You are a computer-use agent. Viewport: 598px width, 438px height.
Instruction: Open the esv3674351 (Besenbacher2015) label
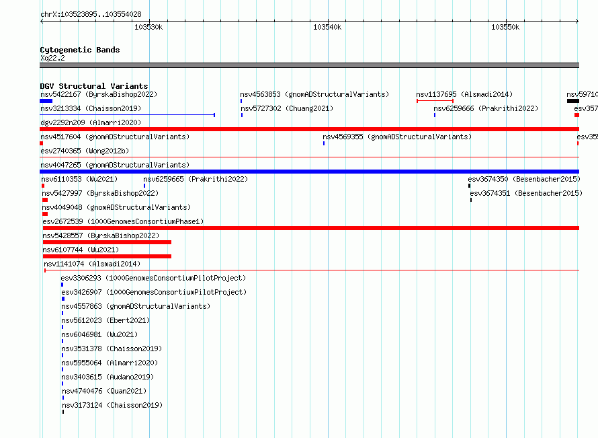coord(526,193)
